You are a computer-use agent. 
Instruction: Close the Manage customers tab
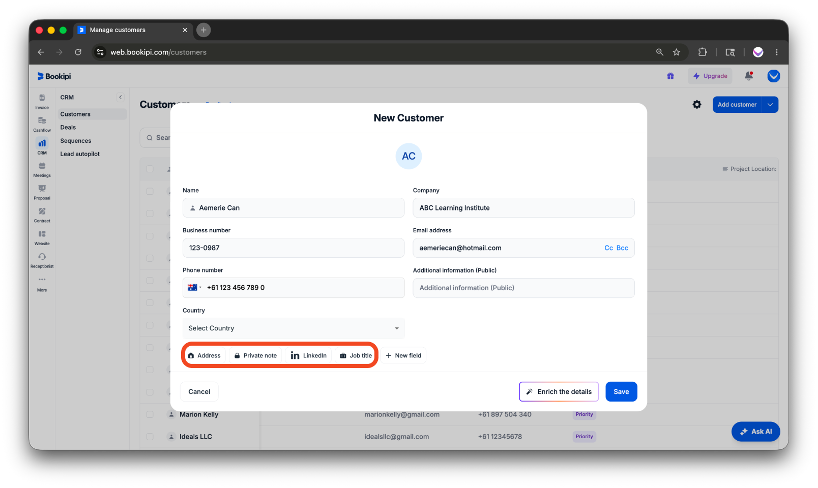[185, 30]
